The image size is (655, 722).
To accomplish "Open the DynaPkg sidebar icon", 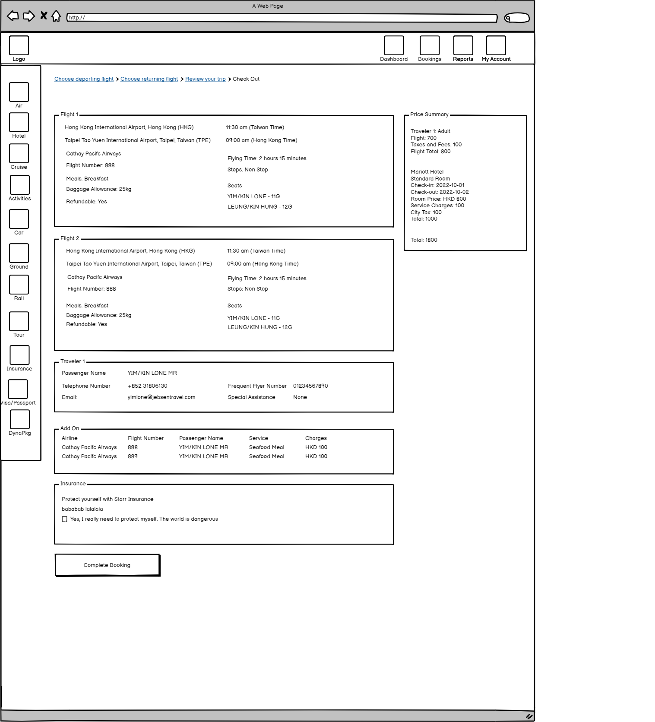I will [x=19, y=419].
